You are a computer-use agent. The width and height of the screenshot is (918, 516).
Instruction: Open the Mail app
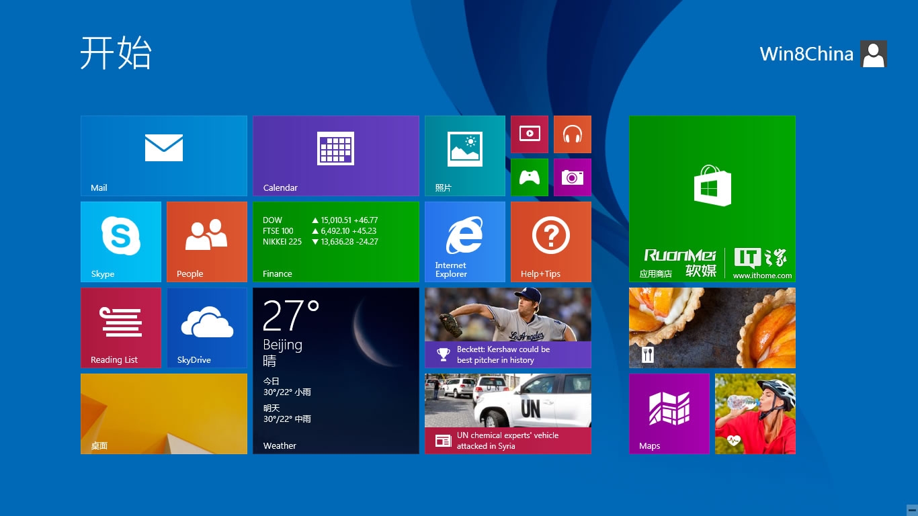click(163, 155)
